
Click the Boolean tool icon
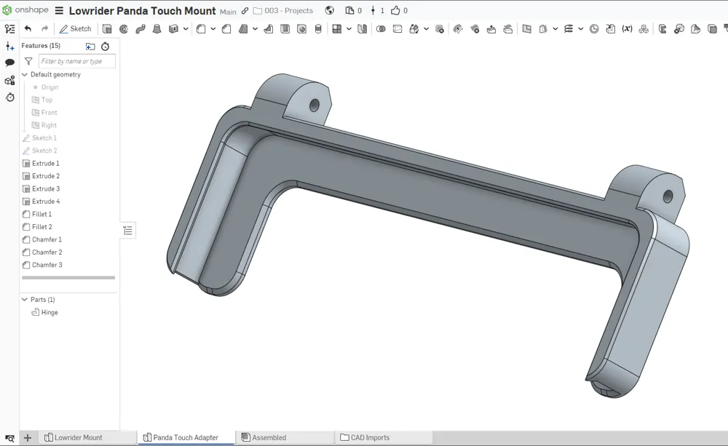pos(381,29)
